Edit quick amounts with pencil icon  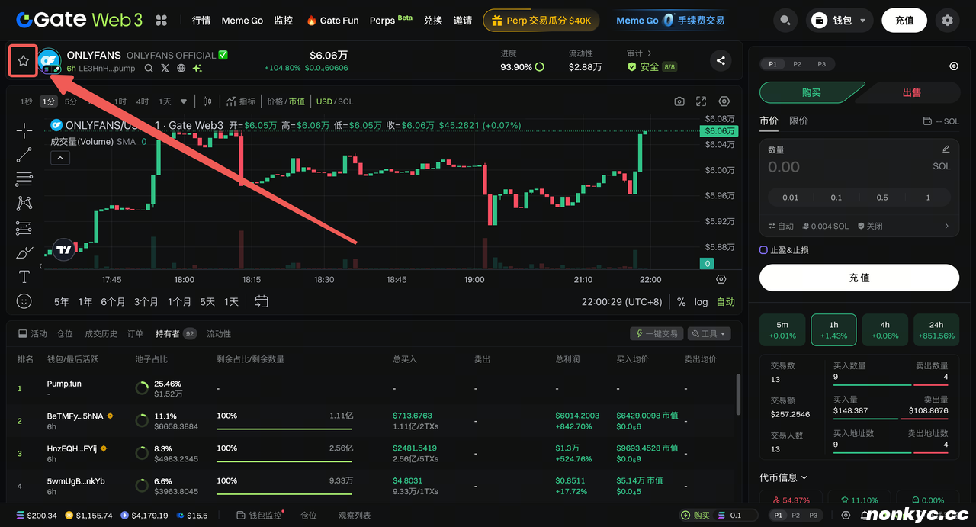[946, 149]
